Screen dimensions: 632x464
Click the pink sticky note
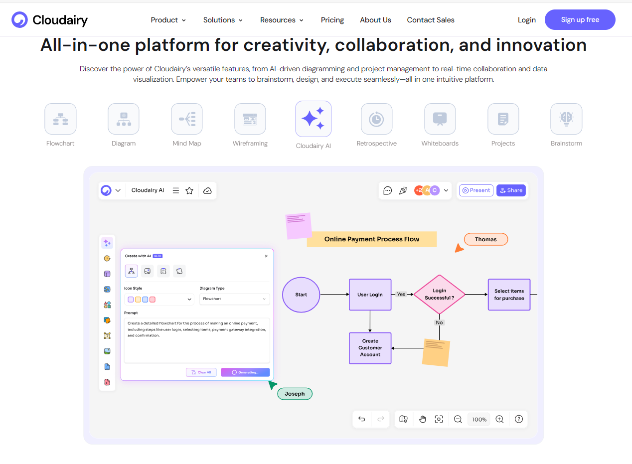pos(299,226)
